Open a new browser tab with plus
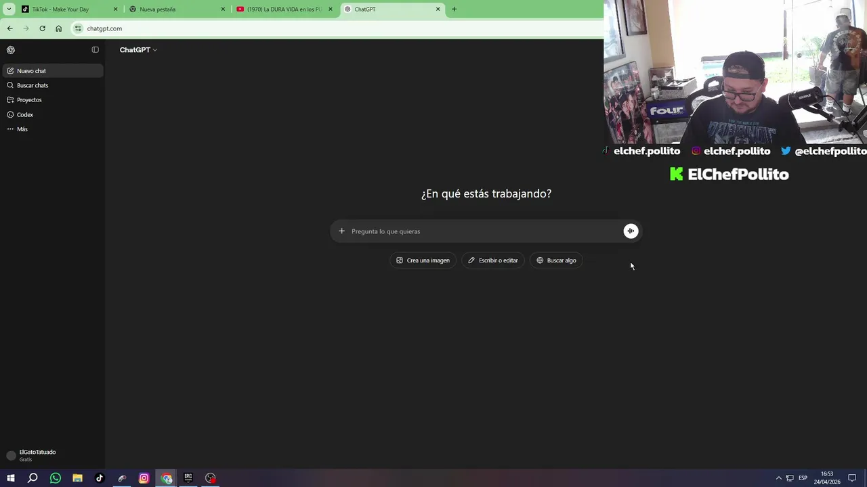The height and width of the screenshot is (487, 867). 454,9
